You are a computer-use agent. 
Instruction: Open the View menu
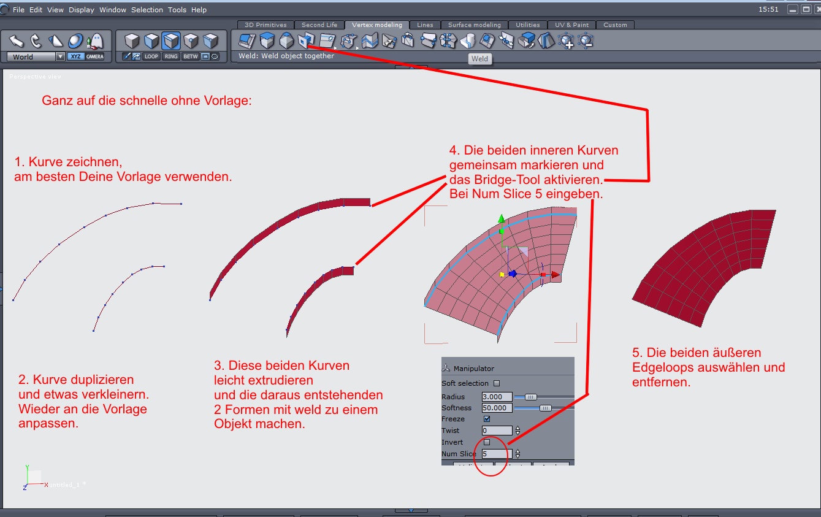click(55, 10)
